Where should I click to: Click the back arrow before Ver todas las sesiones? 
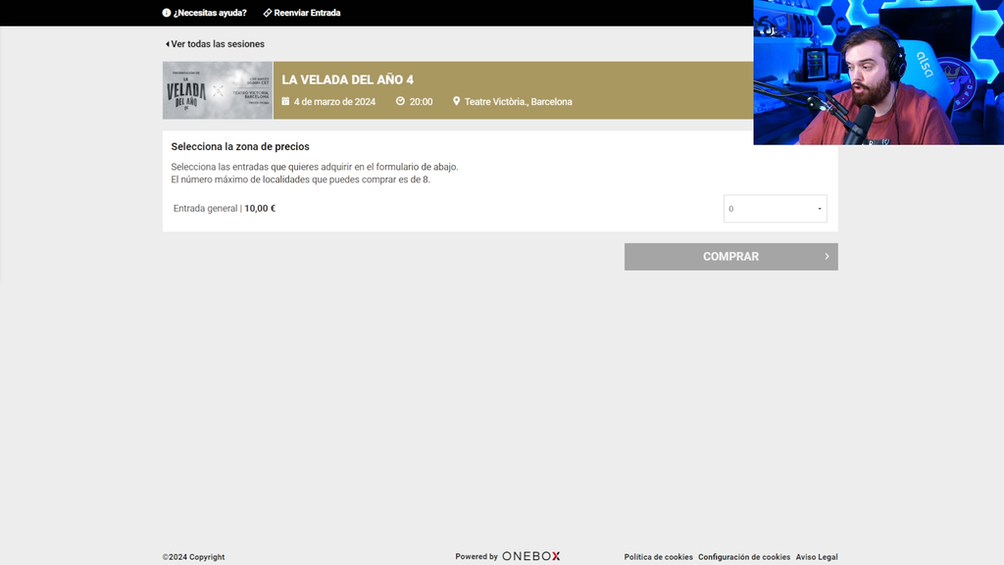click(167, 44)
